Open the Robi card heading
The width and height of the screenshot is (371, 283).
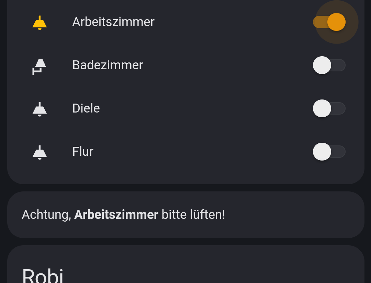pyautogui.click(x=43, y=275)
